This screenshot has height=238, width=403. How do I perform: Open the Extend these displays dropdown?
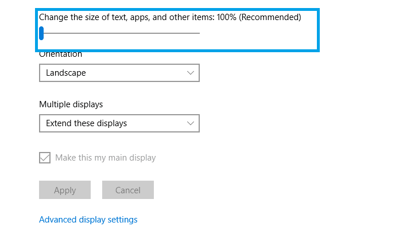click(119, 123)
